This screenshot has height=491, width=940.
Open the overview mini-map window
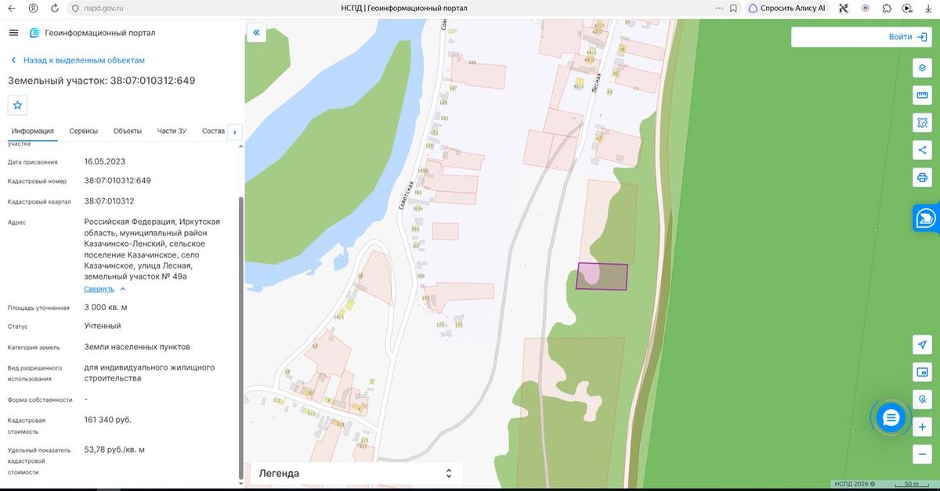click(922, 372)
